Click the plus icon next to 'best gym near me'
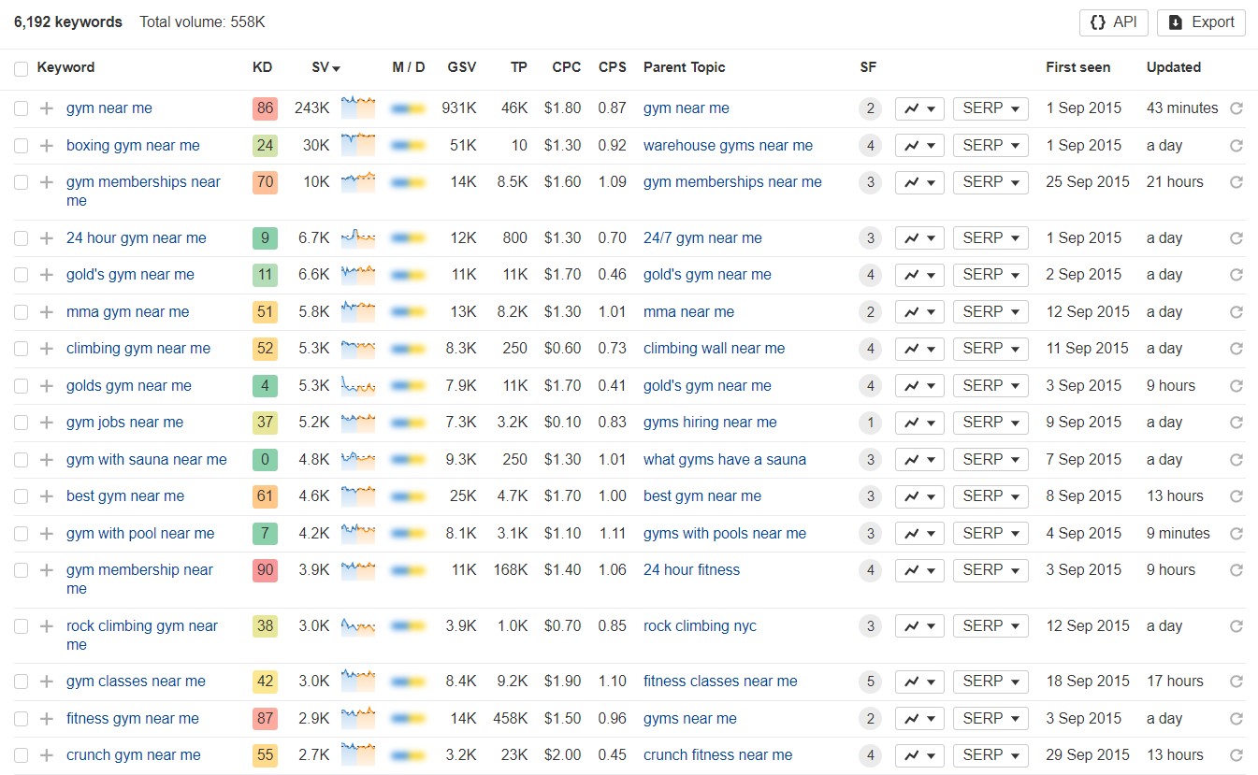This screenshot has height=775, width=1258. 47,496
